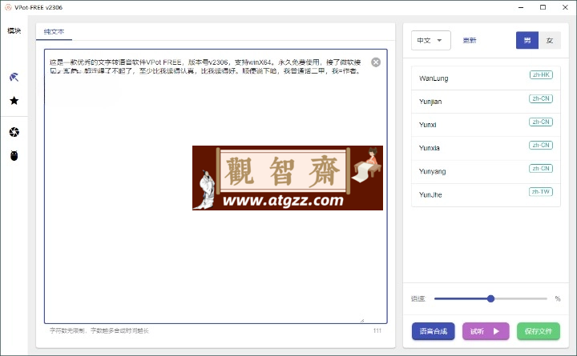This screenshot has height=356, width=577.
Task: Select the Yunjian voice
Action: pos(486,102)
